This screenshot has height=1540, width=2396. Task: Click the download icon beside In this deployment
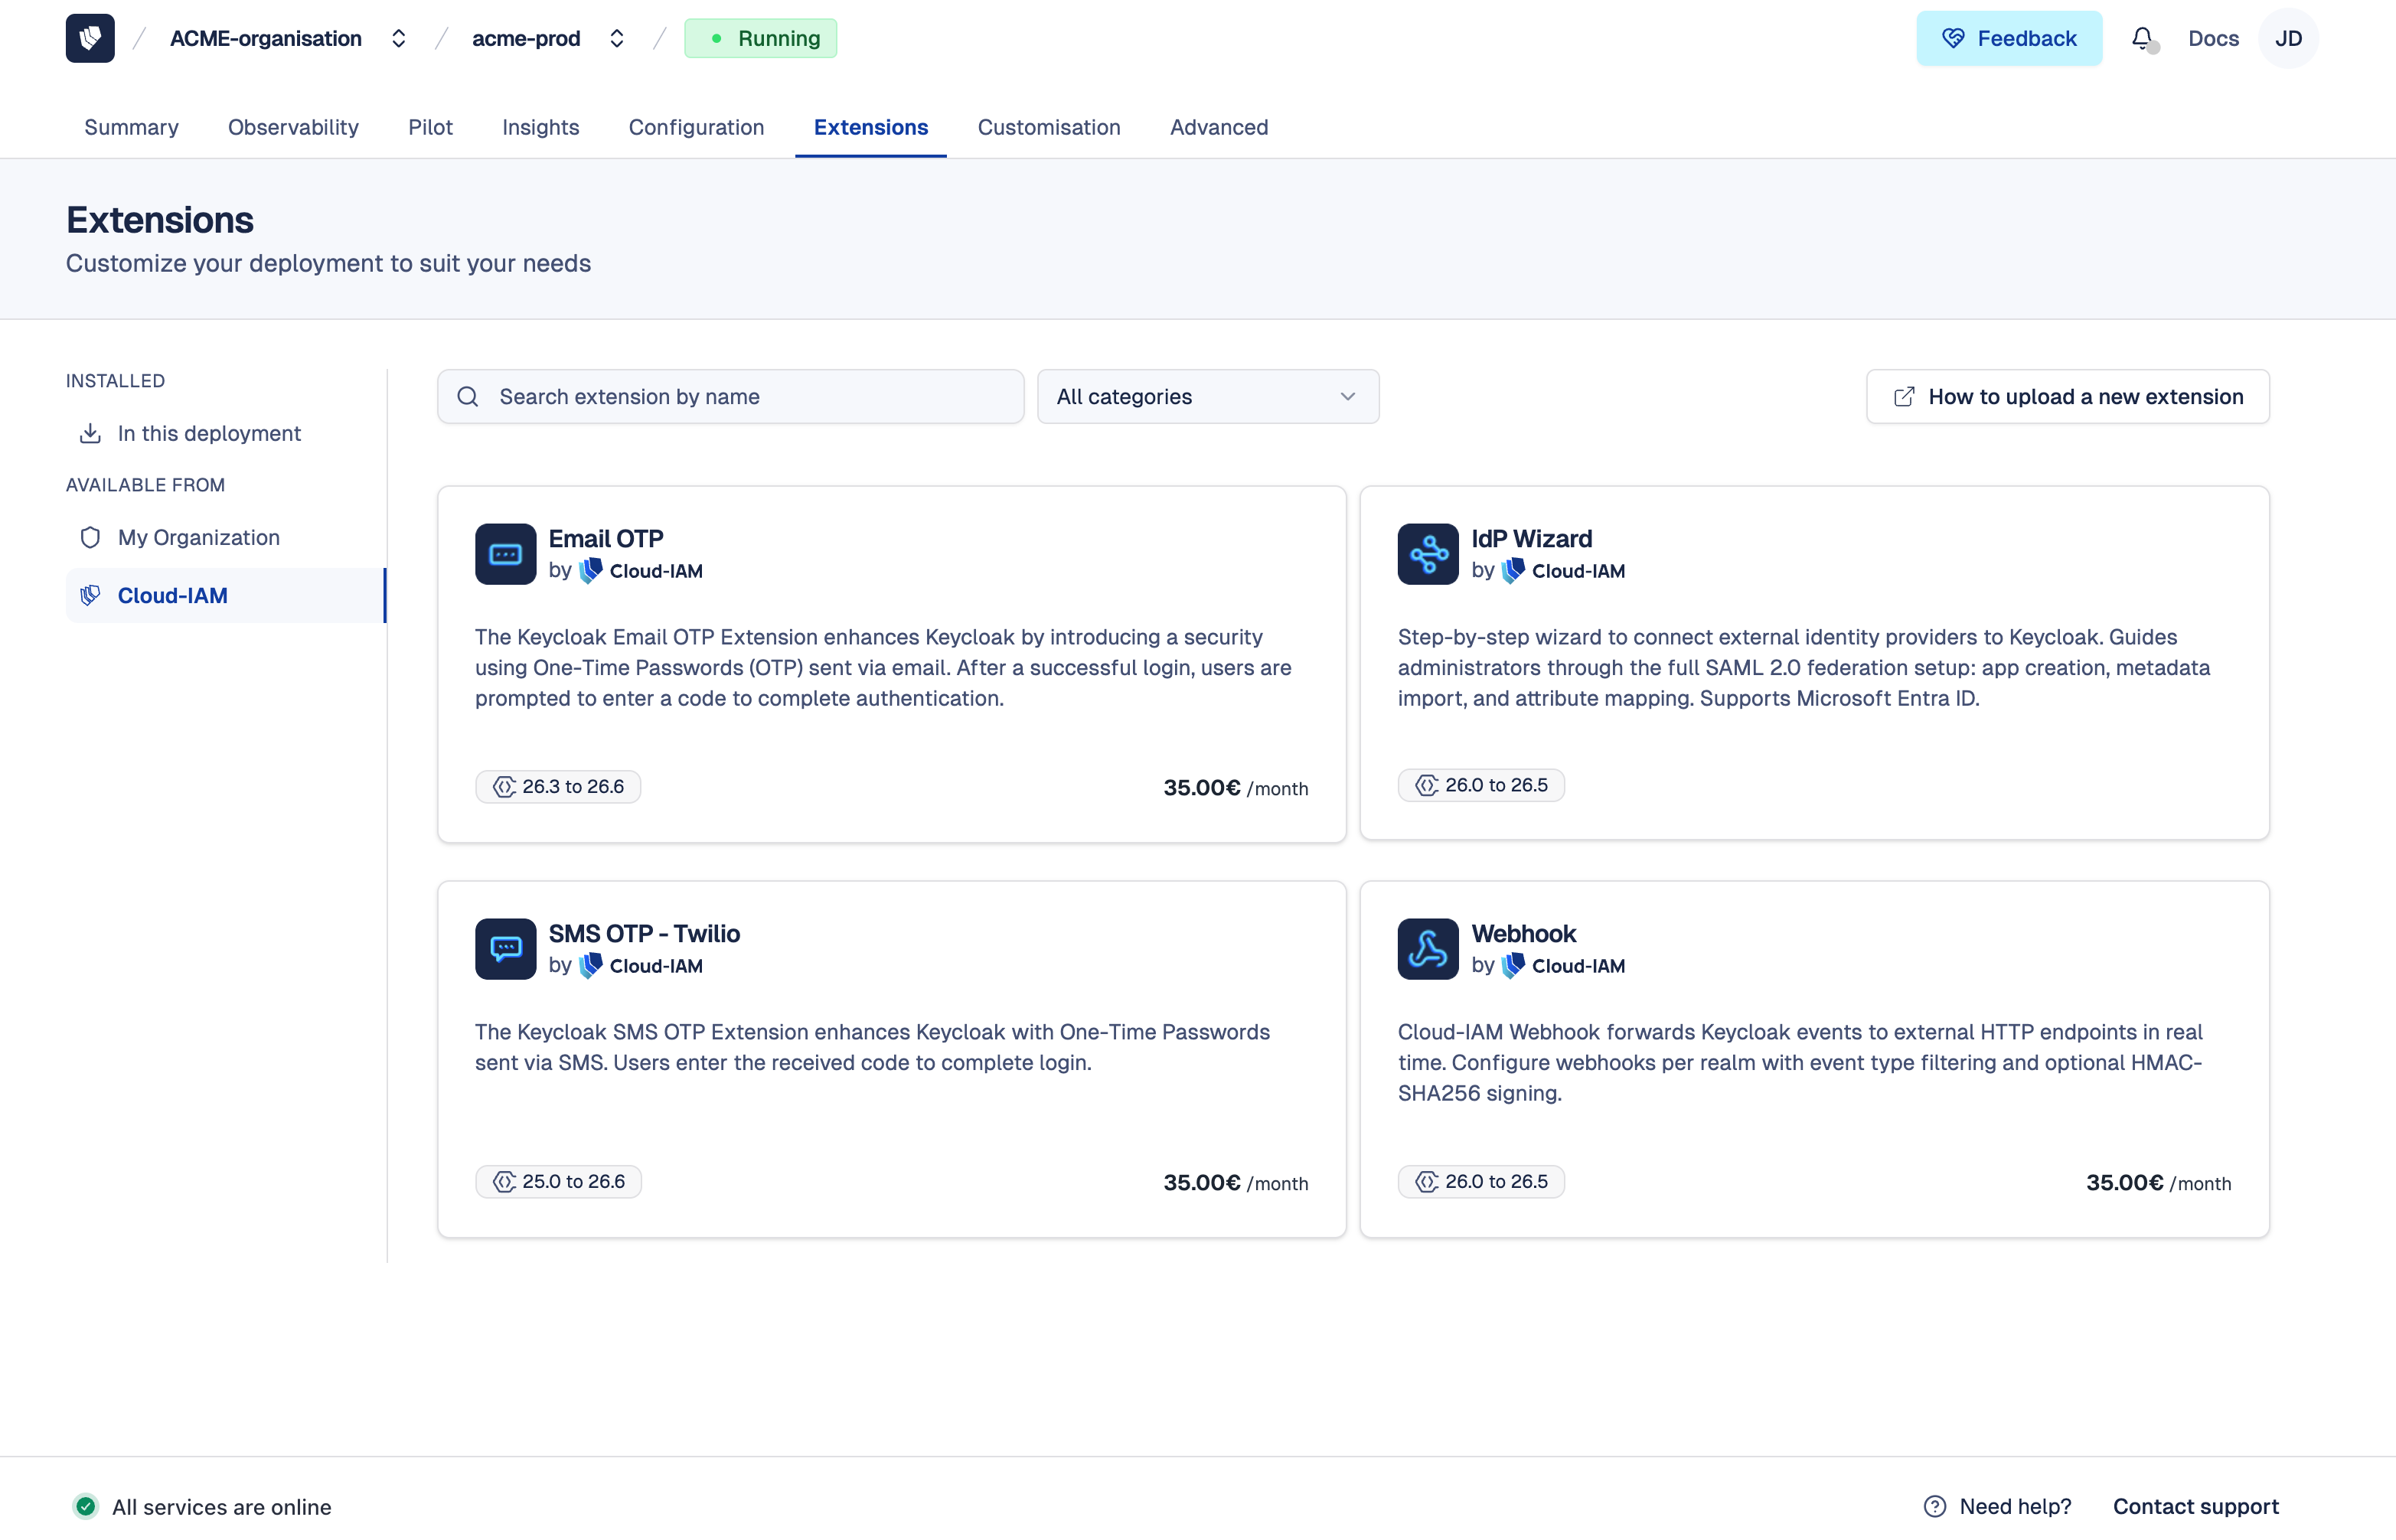point(90,433)
